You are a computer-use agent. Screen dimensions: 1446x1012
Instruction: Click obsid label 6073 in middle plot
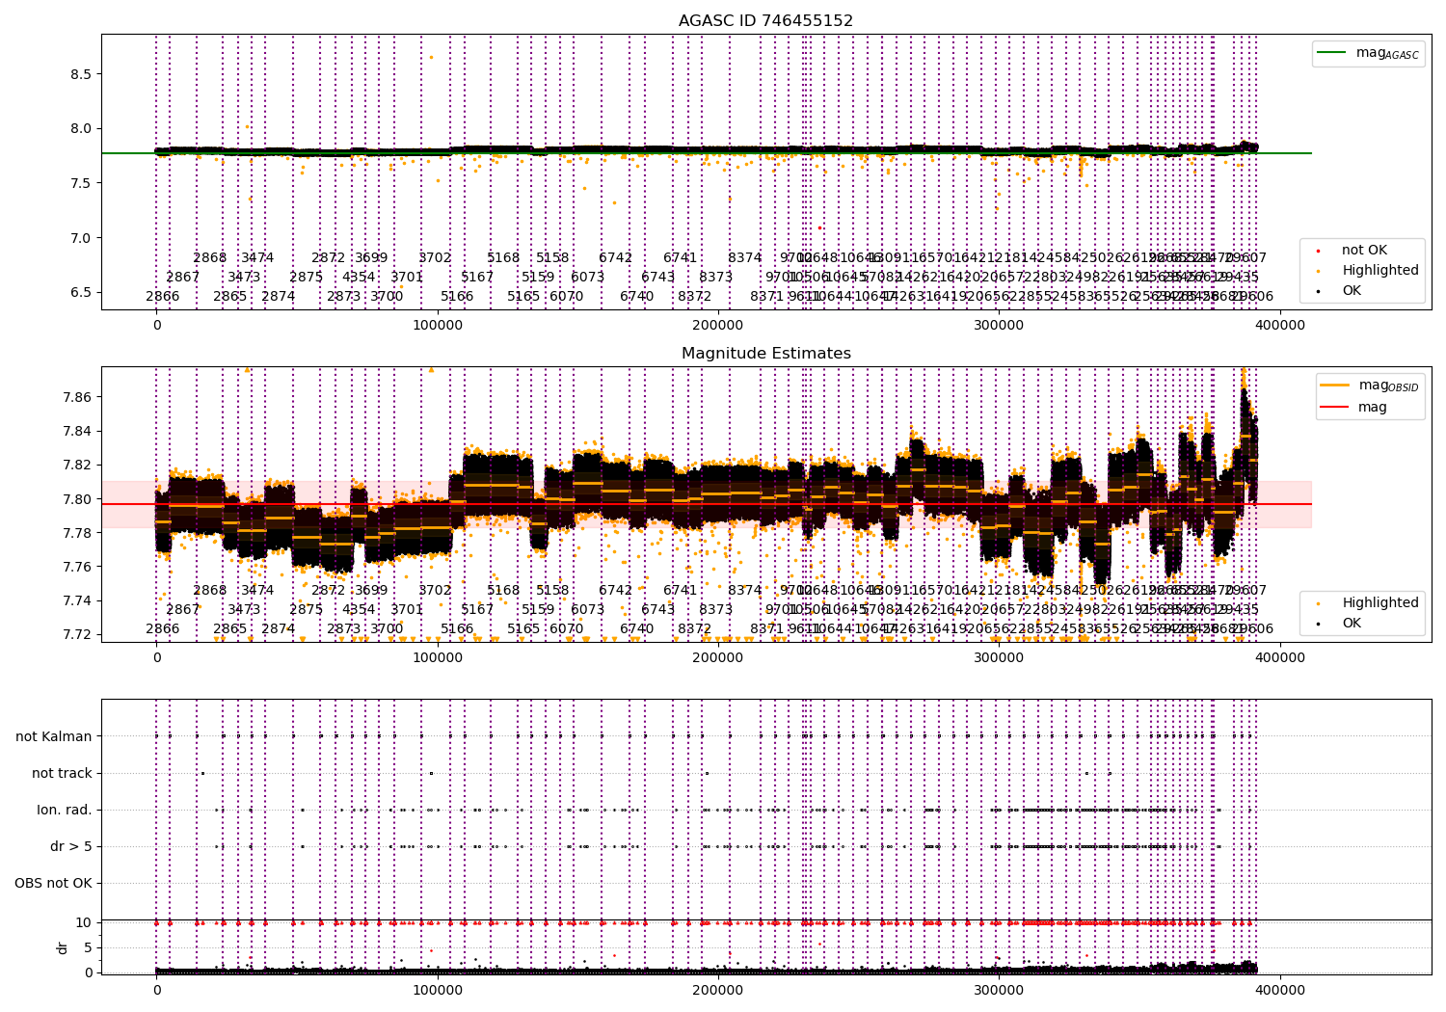tap(588, 609)
